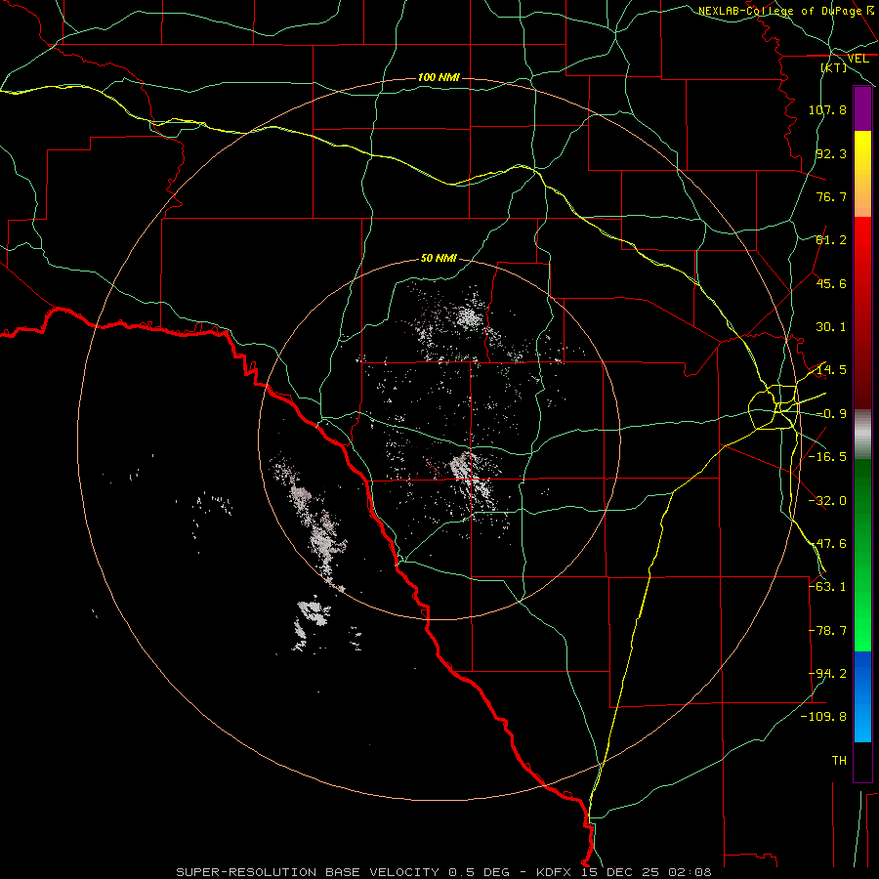
Task: Click the -63.1 velocity scale value
Action: click(827, 587)
